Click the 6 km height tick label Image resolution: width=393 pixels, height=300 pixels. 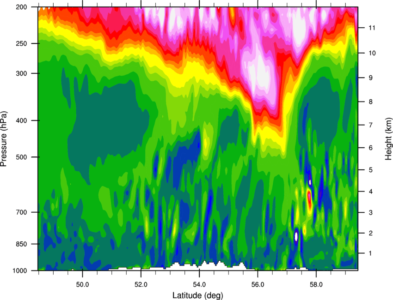pos(370,148)
